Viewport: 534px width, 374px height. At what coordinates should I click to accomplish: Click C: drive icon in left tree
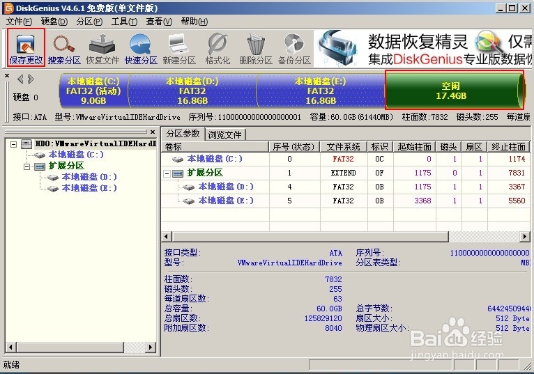(x=40, y=155)
